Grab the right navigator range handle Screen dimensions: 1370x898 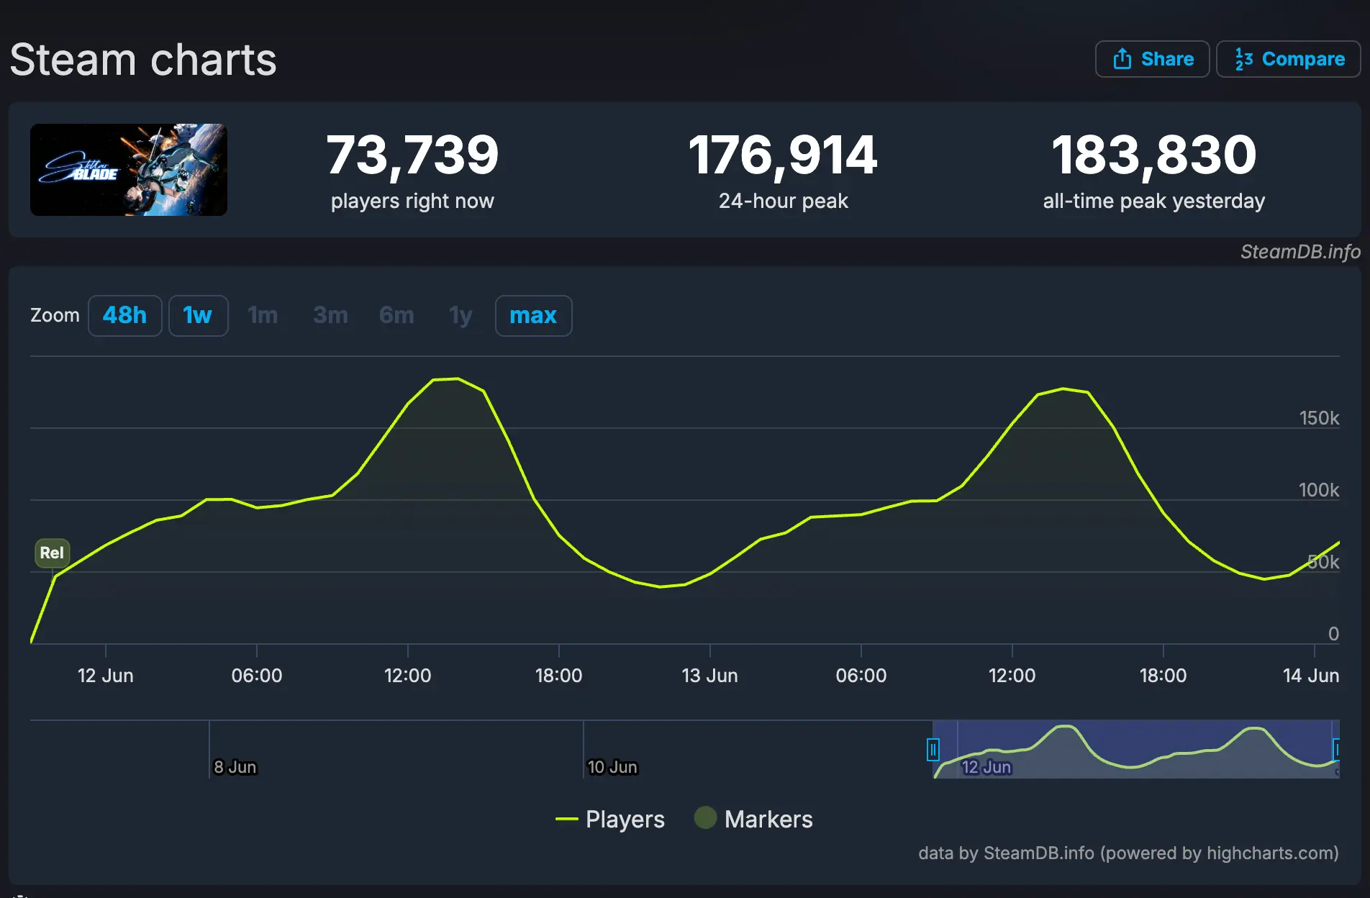tap(1336, 750)
